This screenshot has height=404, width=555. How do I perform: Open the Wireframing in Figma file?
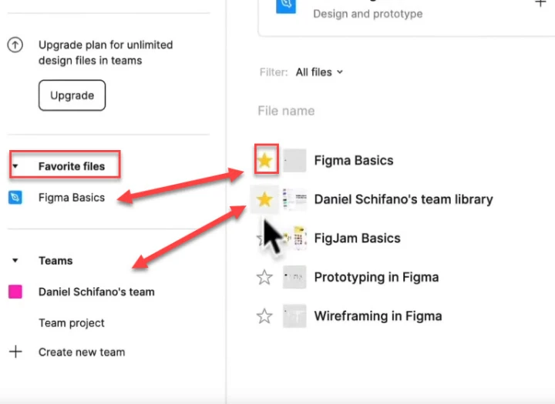pyautogui.click(x=378, y=316)
